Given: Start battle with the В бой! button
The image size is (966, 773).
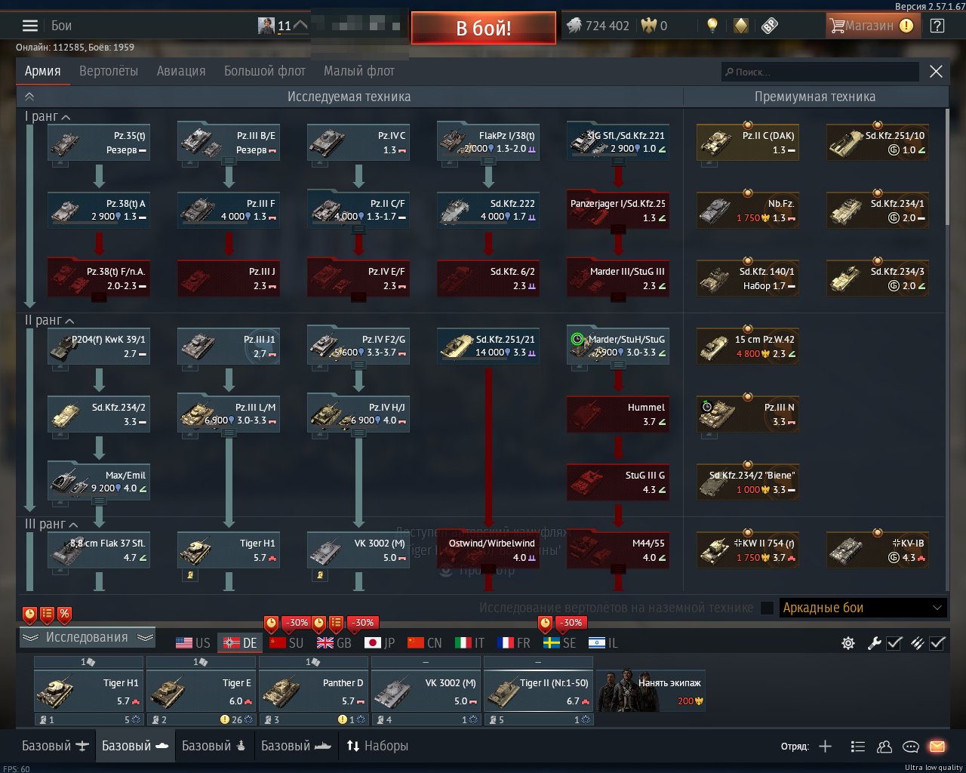Looking at the screenshot, I should coord(484,28).
